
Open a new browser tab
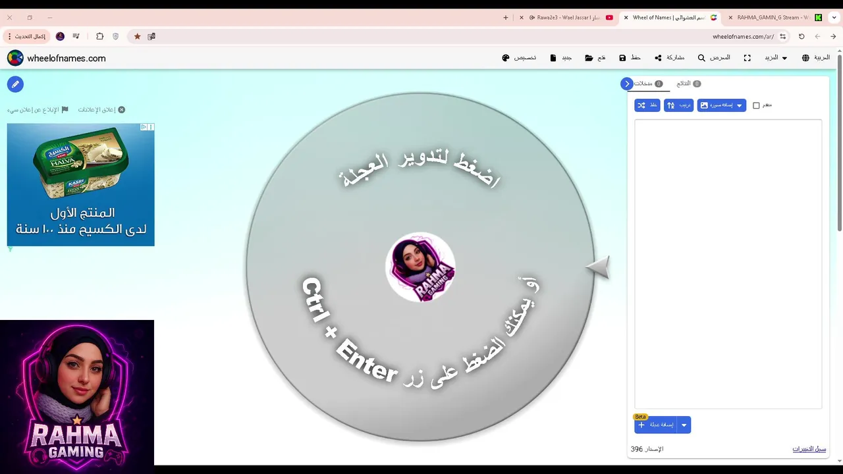pos(506,18)
